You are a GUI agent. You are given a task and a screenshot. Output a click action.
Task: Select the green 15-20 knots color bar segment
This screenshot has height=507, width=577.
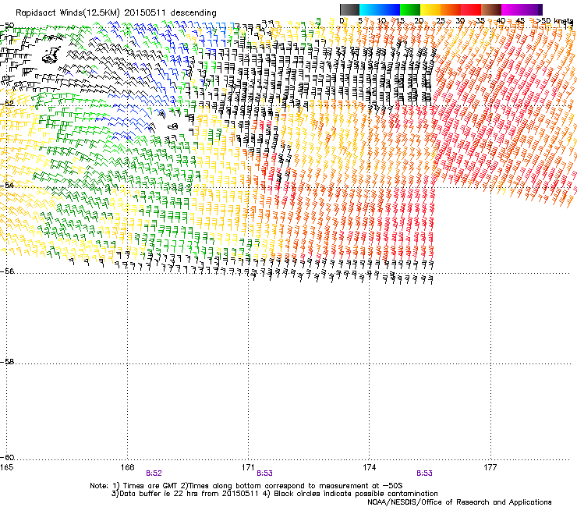410,9
